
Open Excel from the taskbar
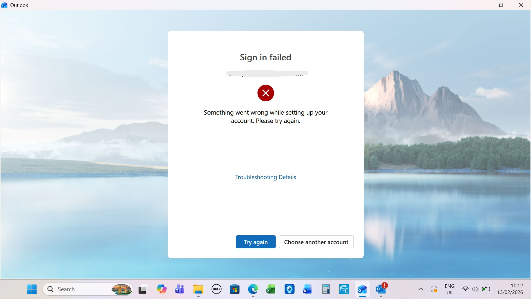tap(271, 289)
